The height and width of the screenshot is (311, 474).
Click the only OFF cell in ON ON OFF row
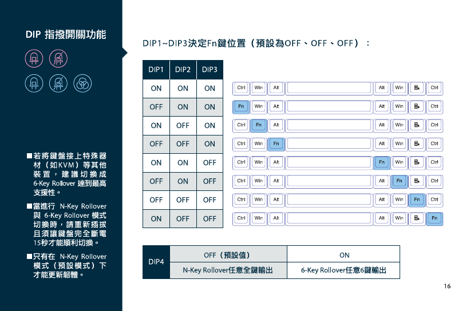click(210, 163)
